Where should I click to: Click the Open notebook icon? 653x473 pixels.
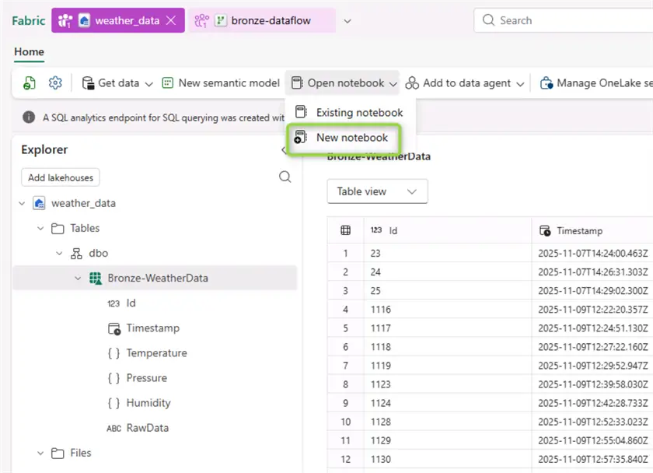click(297, 83)
